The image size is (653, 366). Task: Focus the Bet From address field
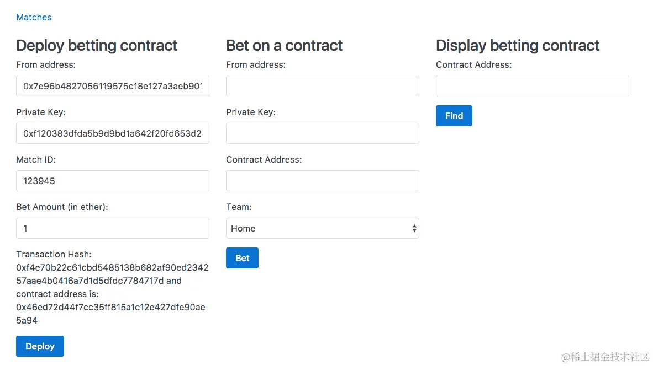[322, 86]
